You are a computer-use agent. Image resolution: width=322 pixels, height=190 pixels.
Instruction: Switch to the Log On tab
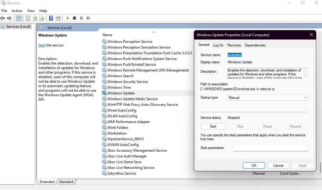[218, 45]
